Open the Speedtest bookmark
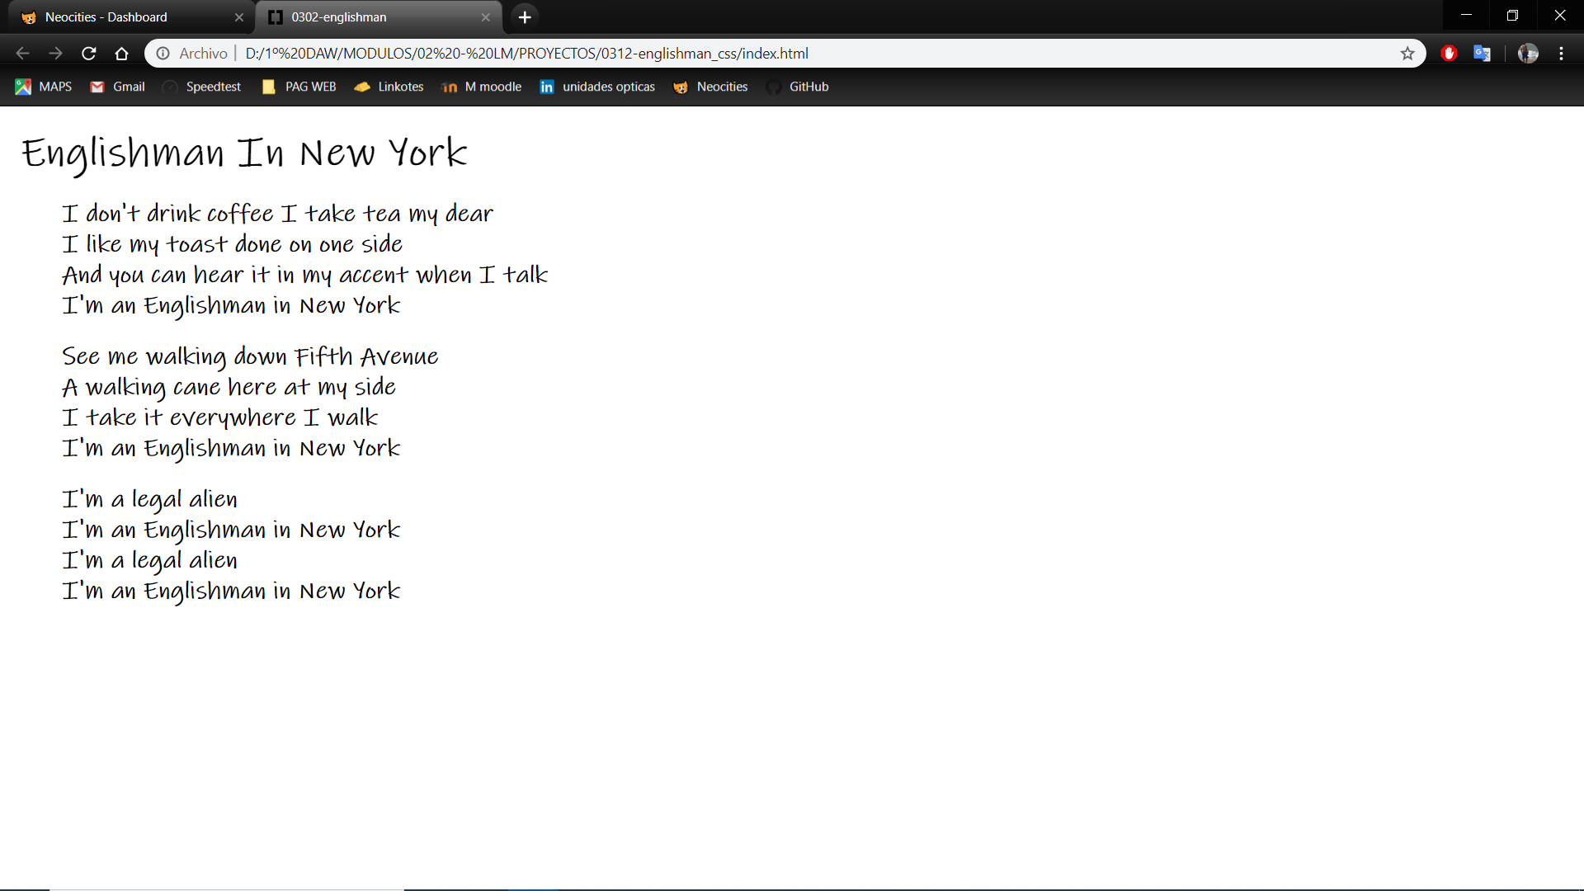This screenshot has width=1584, height=891. (x=201, y=87)
